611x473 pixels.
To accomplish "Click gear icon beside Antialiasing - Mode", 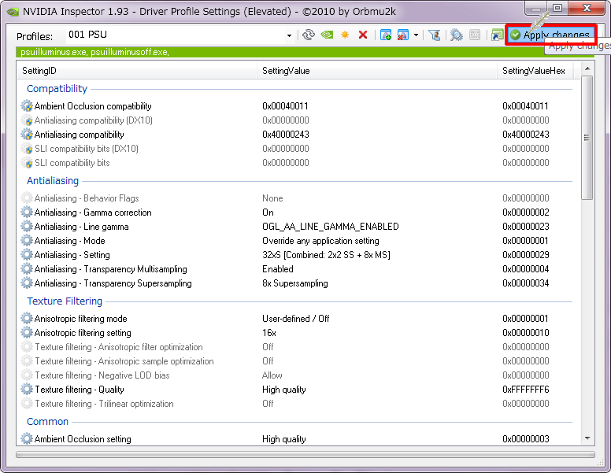I will 27,241.
